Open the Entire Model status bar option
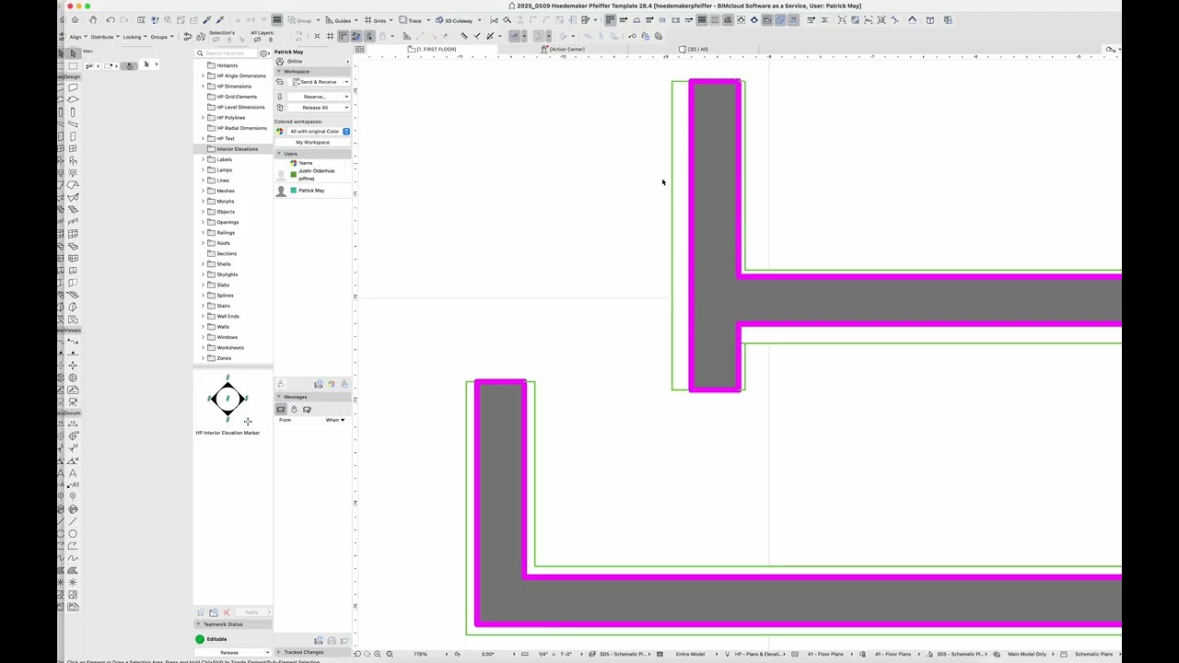Screen dimensions: 1179x663 tap(690, 654)
